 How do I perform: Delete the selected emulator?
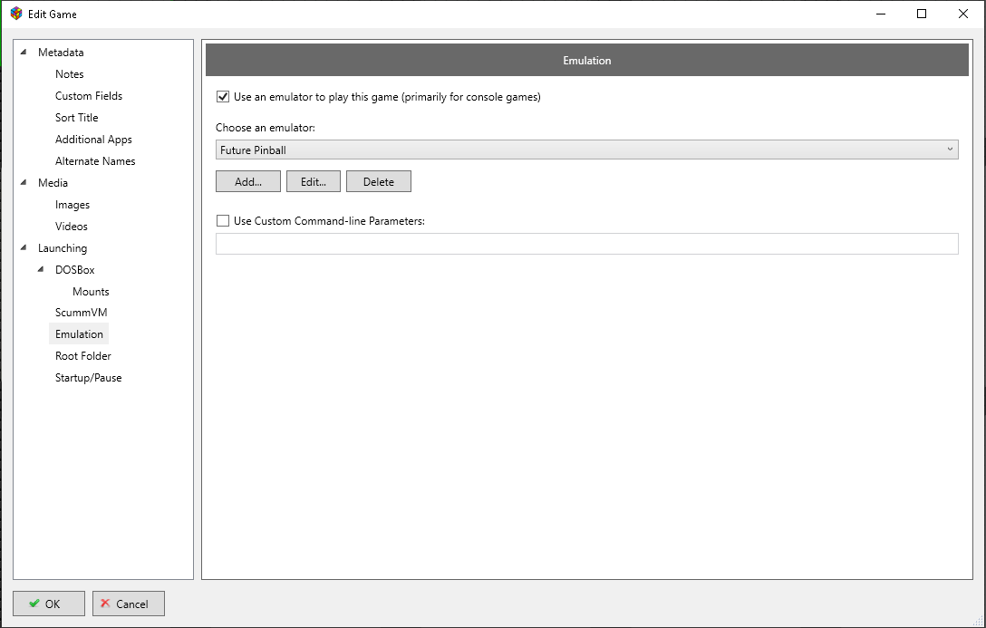click(379, 181)
